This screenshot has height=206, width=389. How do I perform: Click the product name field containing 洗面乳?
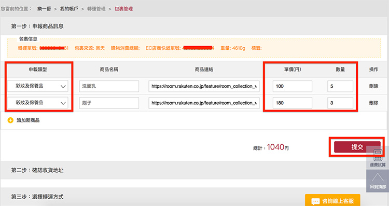(109, 86)
